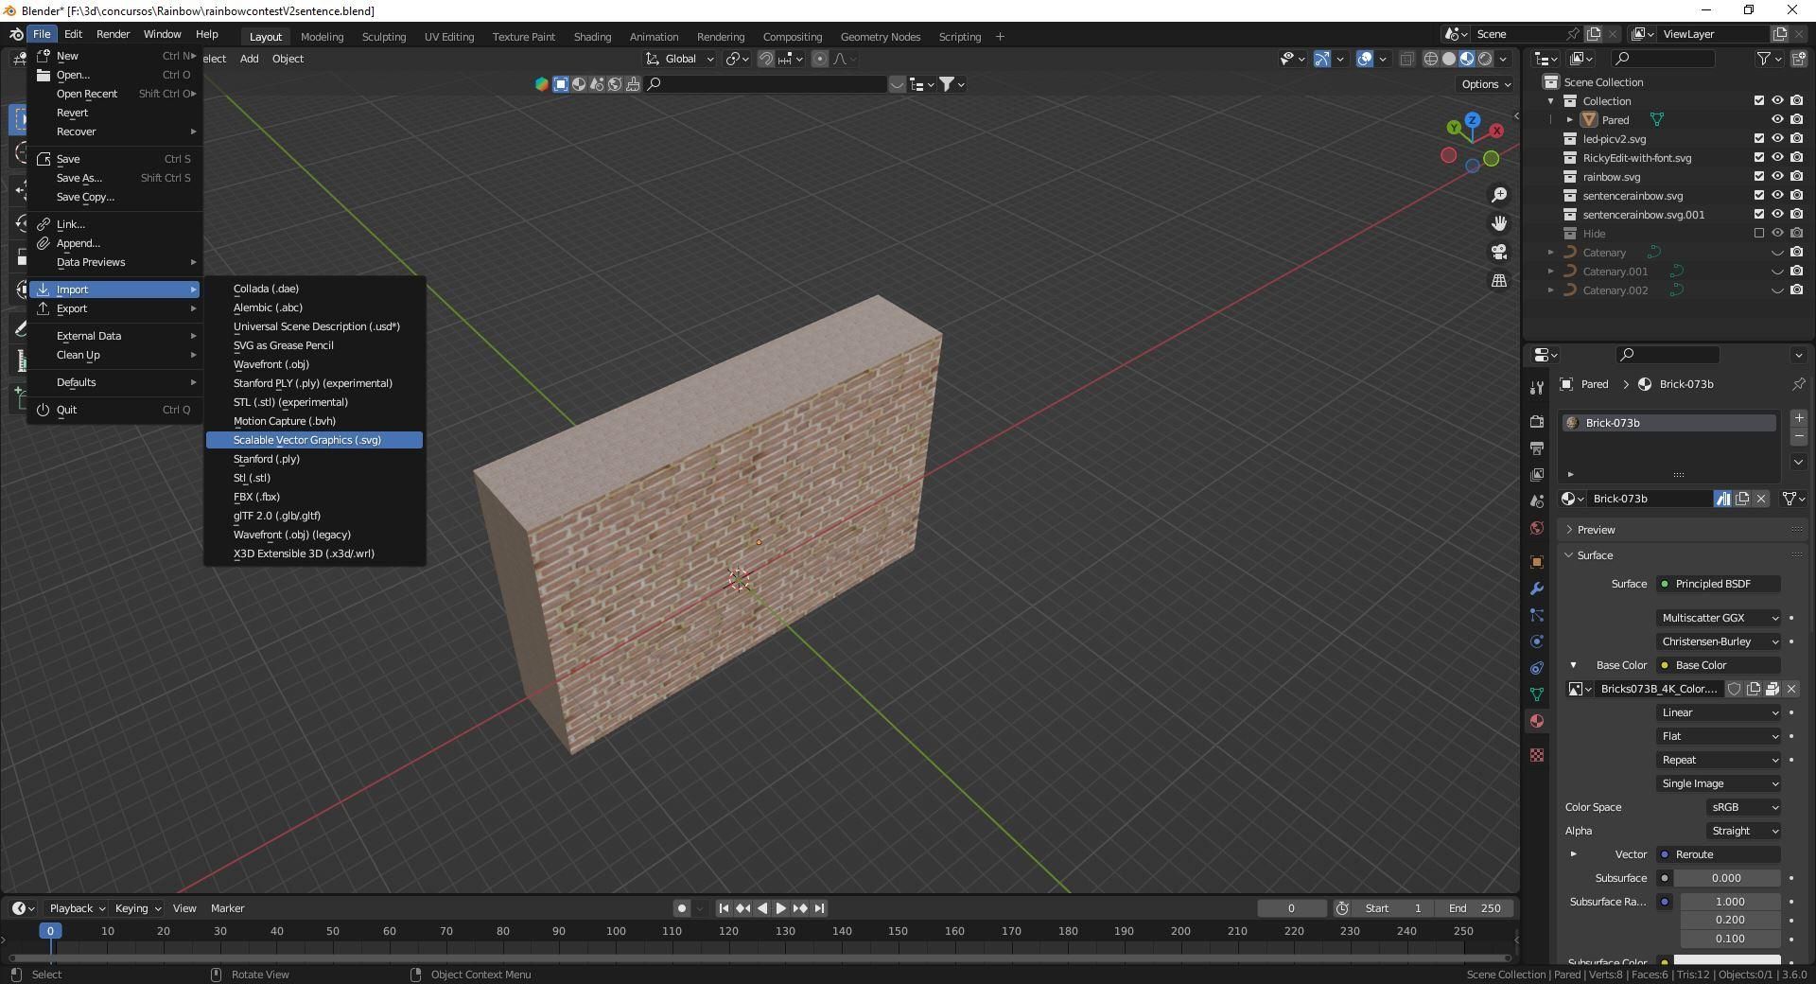The image size is (1816, 984).
Task: Click the zoom magnifier icon in viewport
Action: pos(1499,195)
